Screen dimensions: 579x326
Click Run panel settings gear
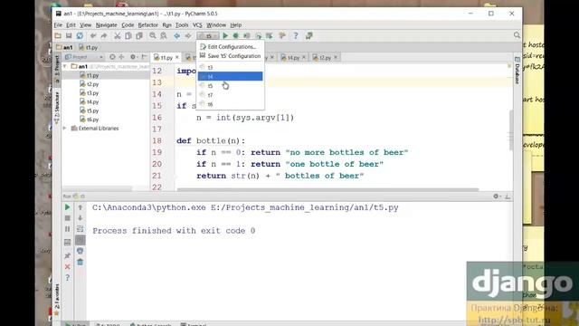[497, 197]
